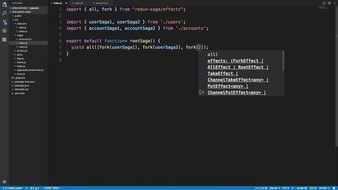338x190 pixels.
Task: Click the ESLint status bar item
Action: (x=313, y=188)
